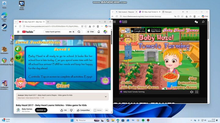
Task: Expand the YouTube playlist Avançar panel
Action: click(x=106, y=97)
